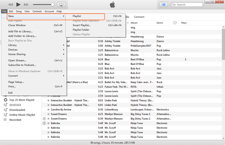Switch to the Connect tab
Image resolution: width=225 pixels, height=145 pixels.
click(139, 17)
